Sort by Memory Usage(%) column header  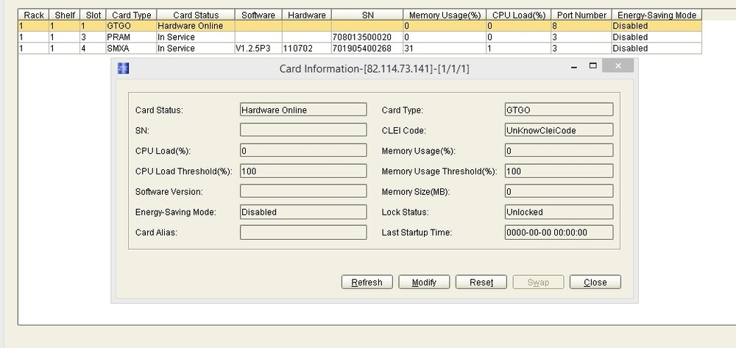[x=444, y=15]
